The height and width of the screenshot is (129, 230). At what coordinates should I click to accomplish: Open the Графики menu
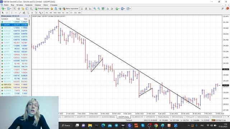(29, 5)
